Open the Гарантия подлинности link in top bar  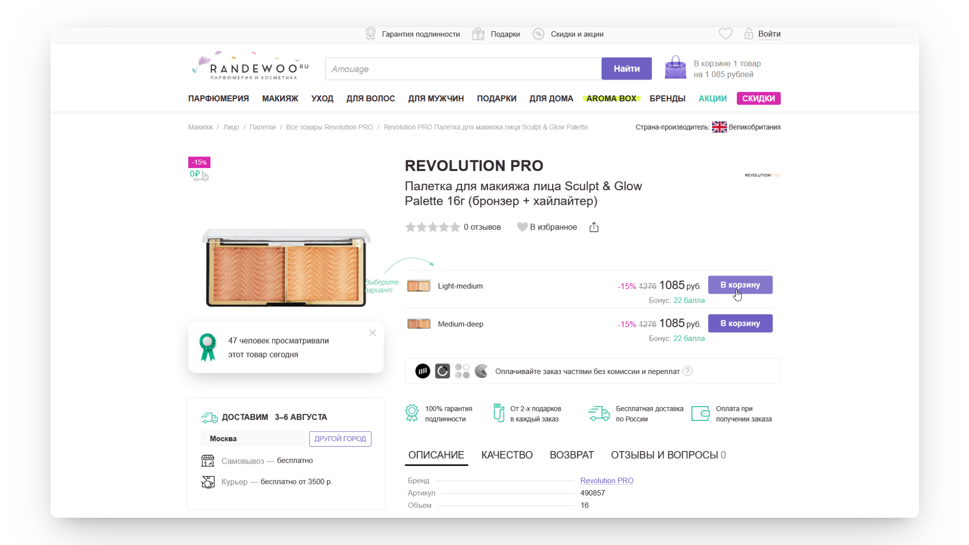[x=421, y=34]
